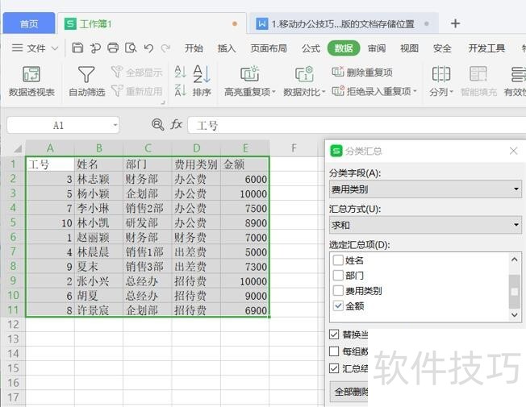Click the A1 name box
The height and width of the screenshot is (407, 526).
pos(63,125)
